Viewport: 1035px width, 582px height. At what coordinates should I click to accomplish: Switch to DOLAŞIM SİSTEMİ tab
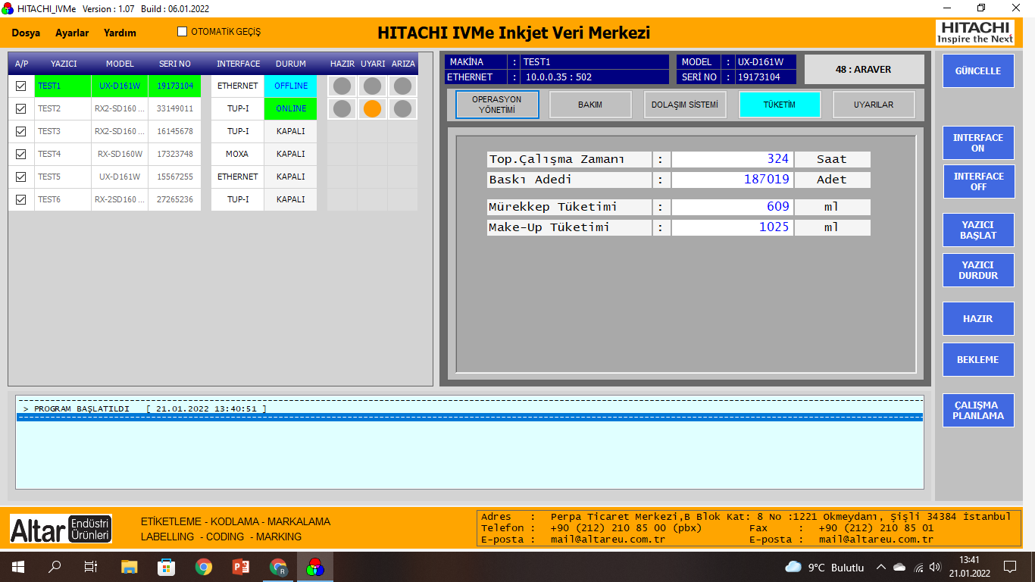pos(685,105)
